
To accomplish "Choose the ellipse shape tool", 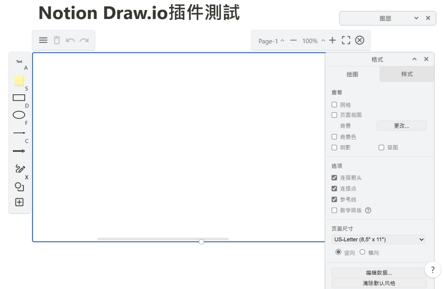I will (x=19, y=115).
